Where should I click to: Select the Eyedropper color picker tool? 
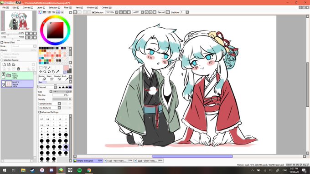(57, 72)
